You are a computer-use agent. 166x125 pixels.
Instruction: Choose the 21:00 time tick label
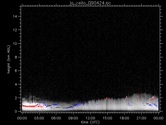(141, 118)
